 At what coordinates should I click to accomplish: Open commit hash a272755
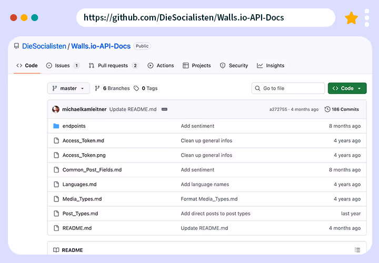(x=278, y=109)
